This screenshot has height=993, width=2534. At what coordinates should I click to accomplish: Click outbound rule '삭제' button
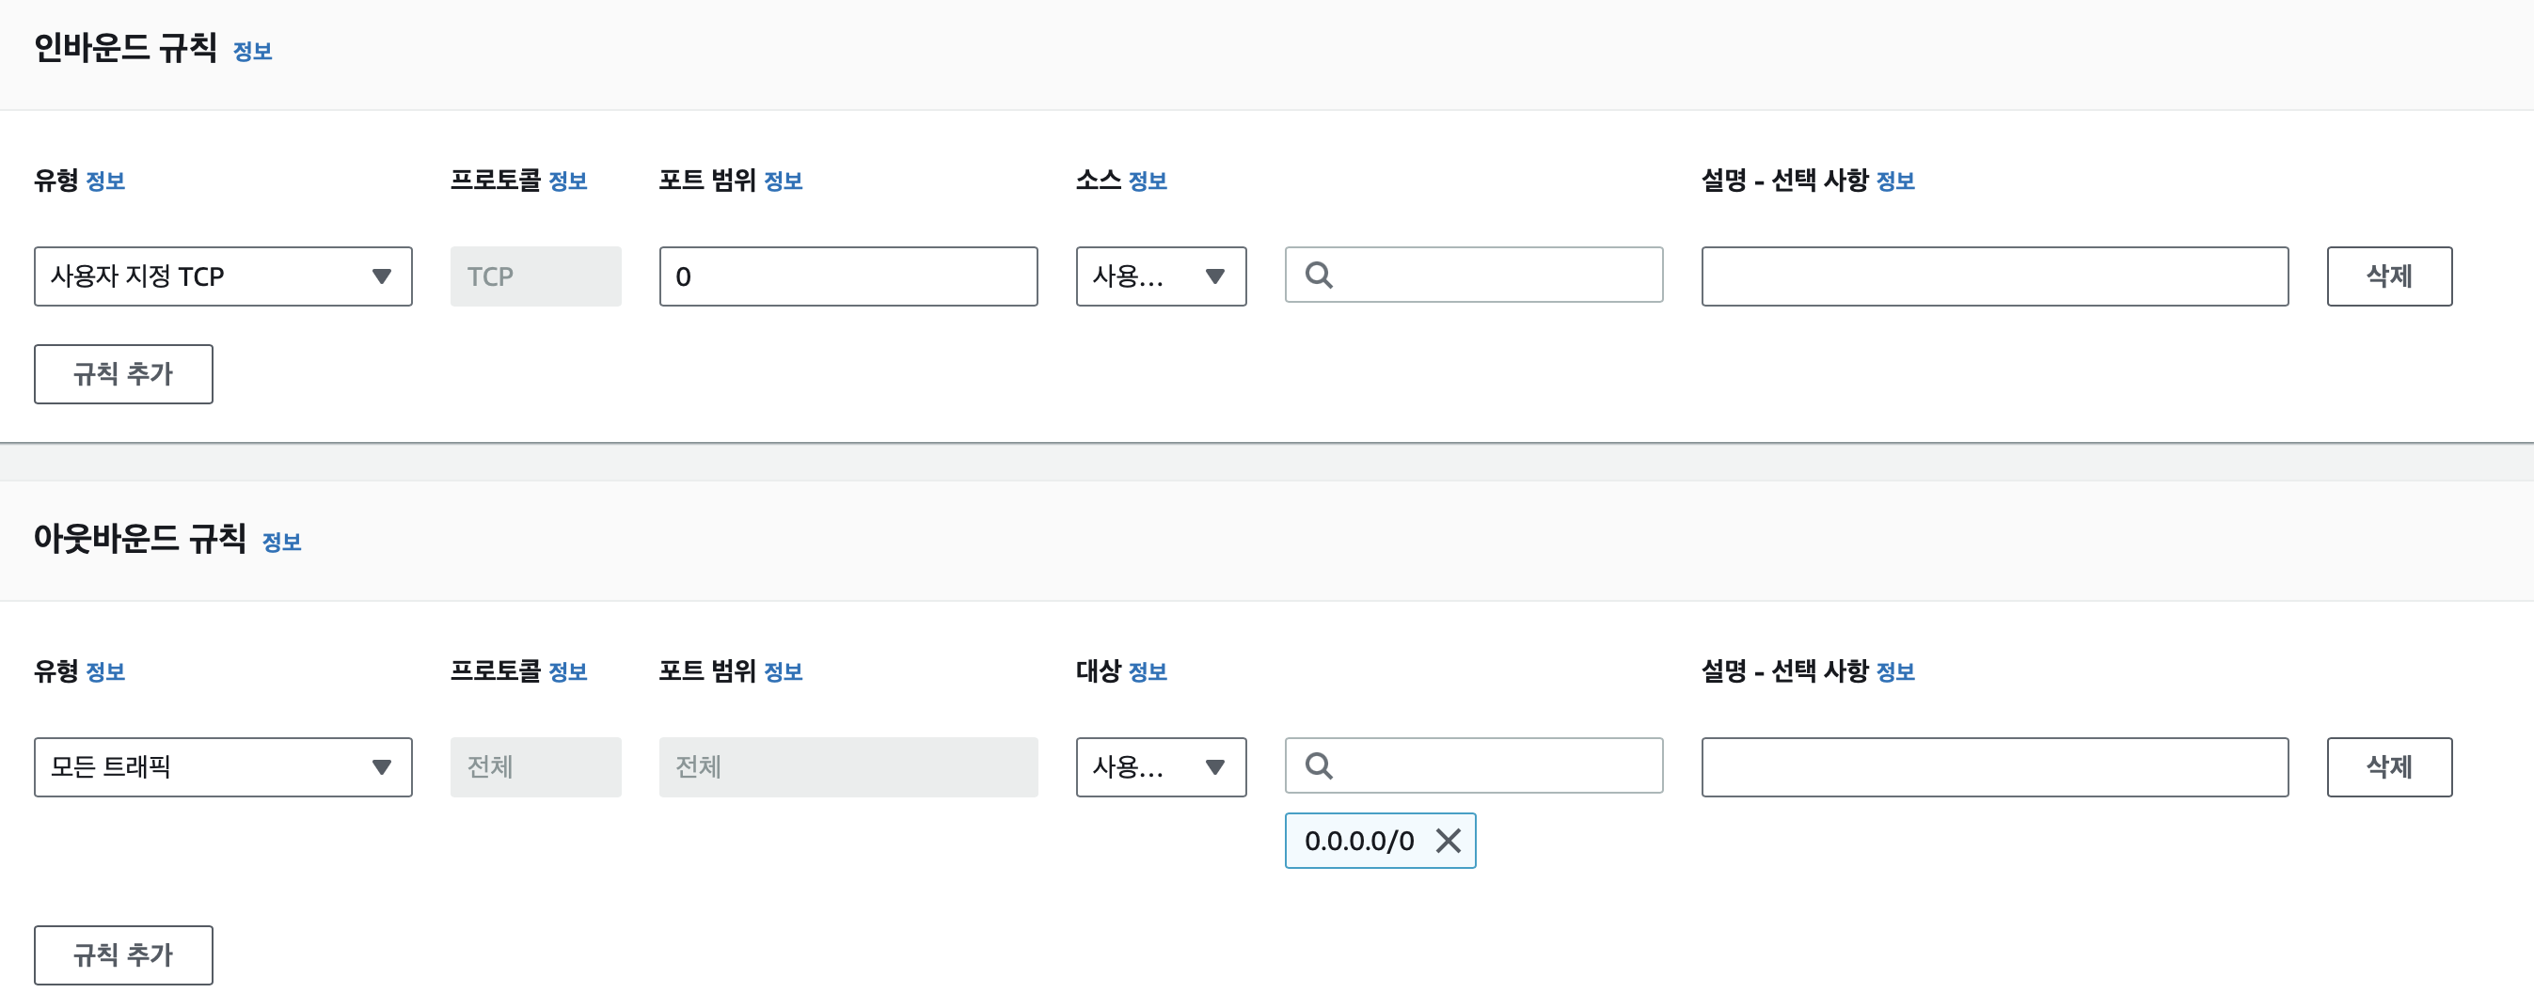pos(2389,767)
